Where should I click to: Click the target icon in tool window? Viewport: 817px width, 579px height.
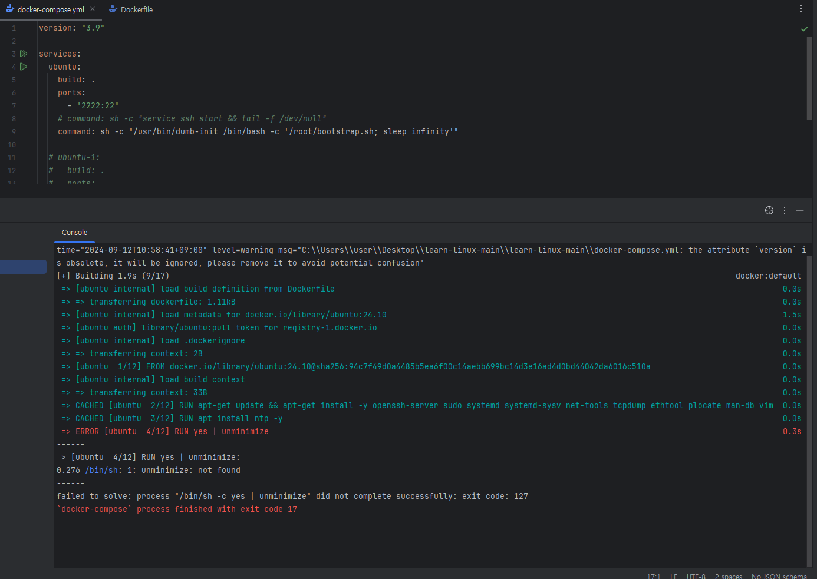(x=769, y=210)
